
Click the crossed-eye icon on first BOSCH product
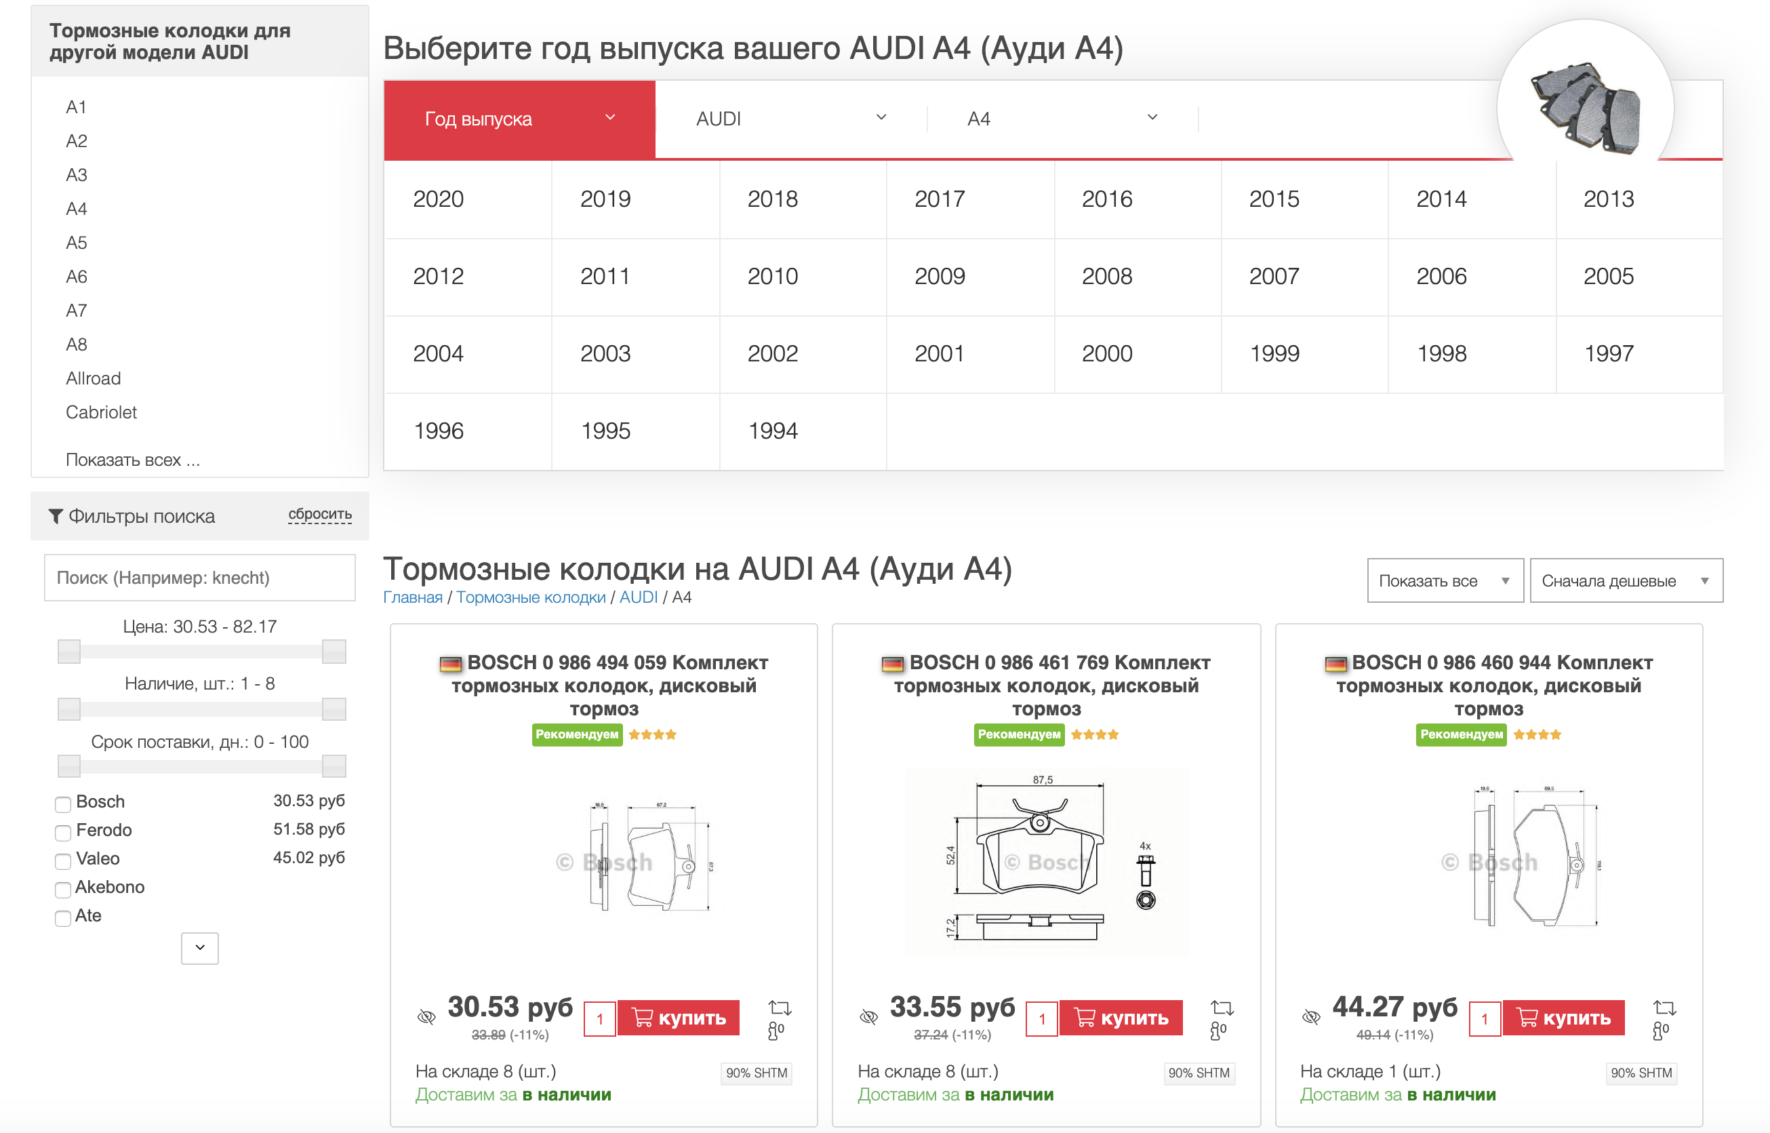coord(426,1018)
